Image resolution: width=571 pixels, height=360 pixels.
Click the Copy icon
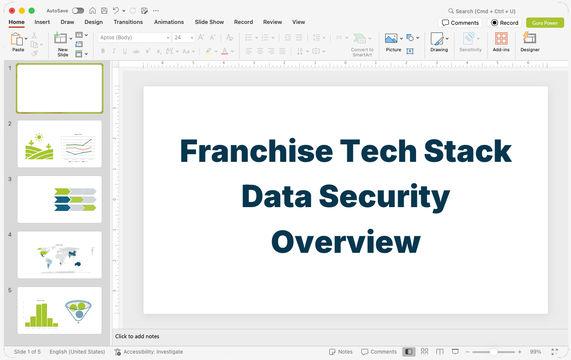[34, 44]
